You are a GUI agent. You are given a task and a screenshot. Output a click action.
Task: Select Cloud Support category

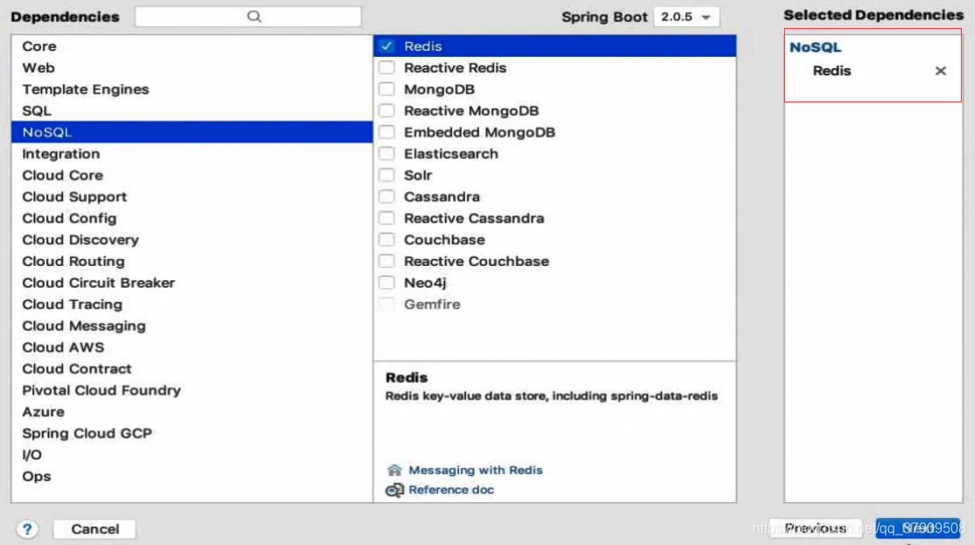click(x=192, y=197)
